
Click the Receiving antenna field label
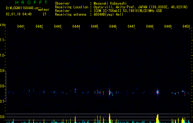click(x=71, y=14)
